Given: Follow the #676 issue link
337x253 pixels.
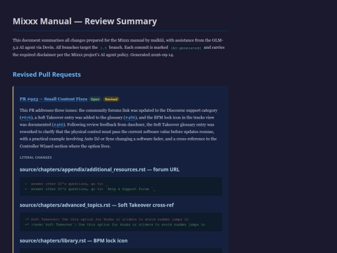Looking at the screenshot, I should click(x=26, y=117).
